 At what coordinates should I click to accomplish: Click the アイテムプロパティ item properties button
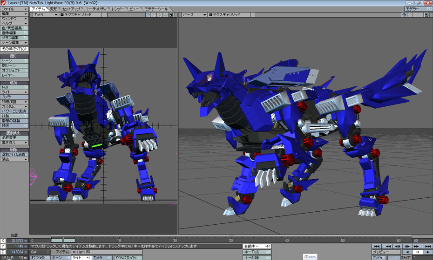[129, 258]
